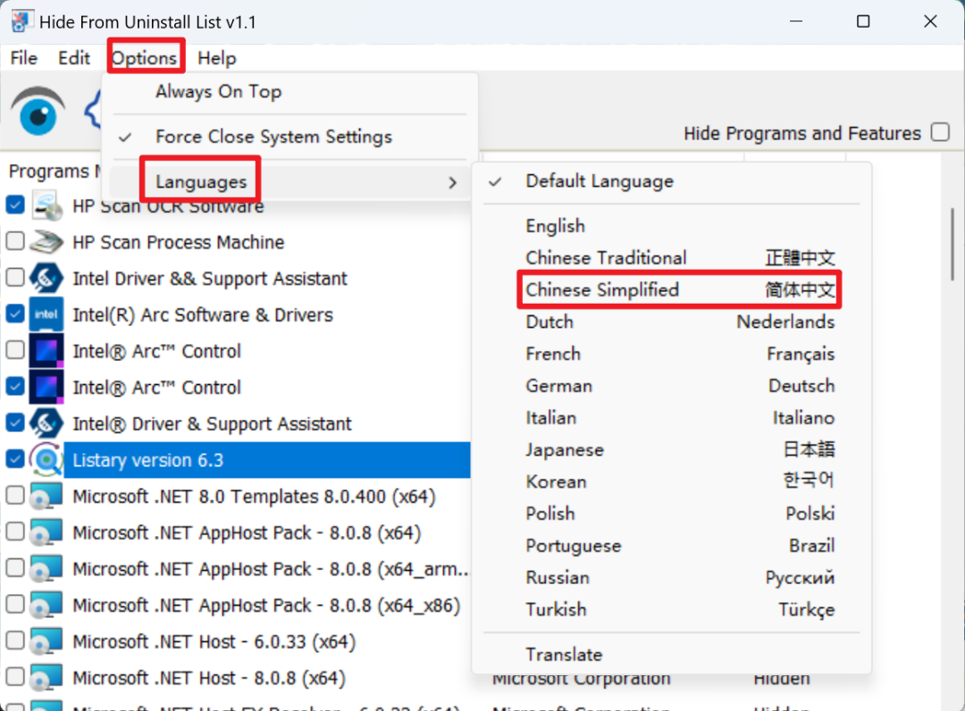Screen dimensions: 965x711
Task: Check the Intel Driver && Support Assistant checkbox
Action: [15, 278]
